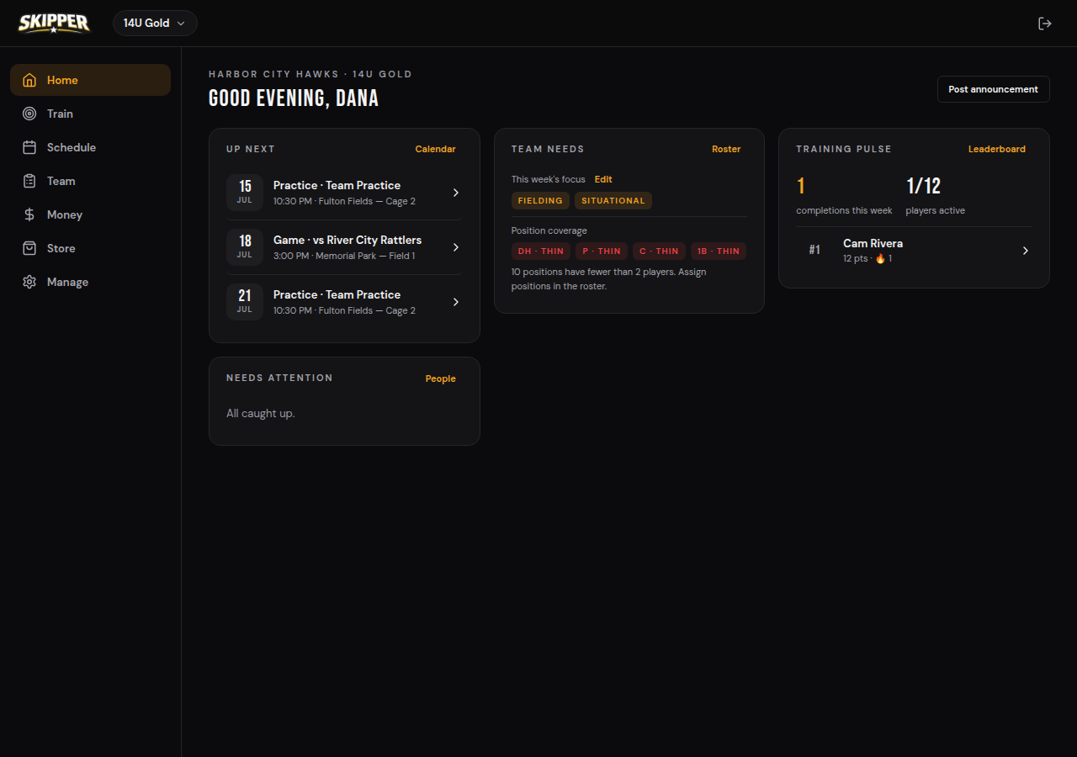The width and height of the screenshot is (1077, 757).
Task: Click 3:00 PM Memorial Park Field 1 text
Action: click(344, 256)
